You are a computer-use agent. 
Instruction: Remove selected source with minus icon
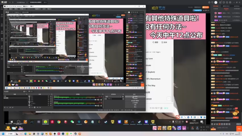(x=32, y=107)
